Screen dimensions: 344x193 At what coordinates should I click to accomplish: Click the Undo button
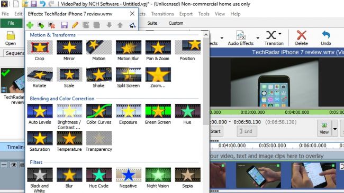326,38
